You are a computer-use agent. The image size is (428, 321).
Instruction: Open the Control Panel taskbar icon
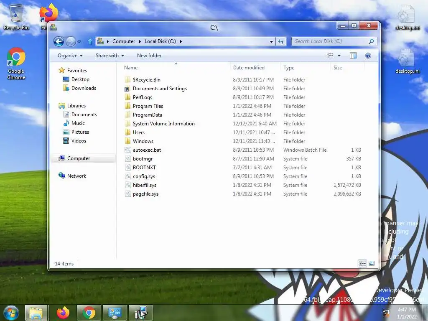(x=115, y=313)
